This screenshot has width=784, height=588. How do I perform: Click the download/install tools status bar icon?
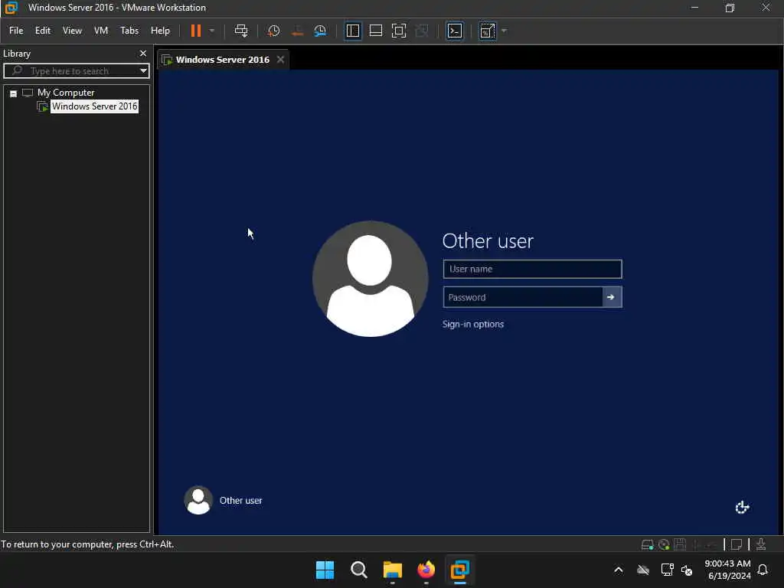[761, 544]
